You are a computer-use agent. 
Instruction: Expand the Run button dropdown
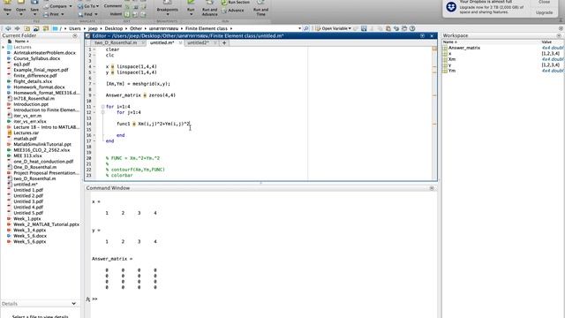tap(191, 14)
